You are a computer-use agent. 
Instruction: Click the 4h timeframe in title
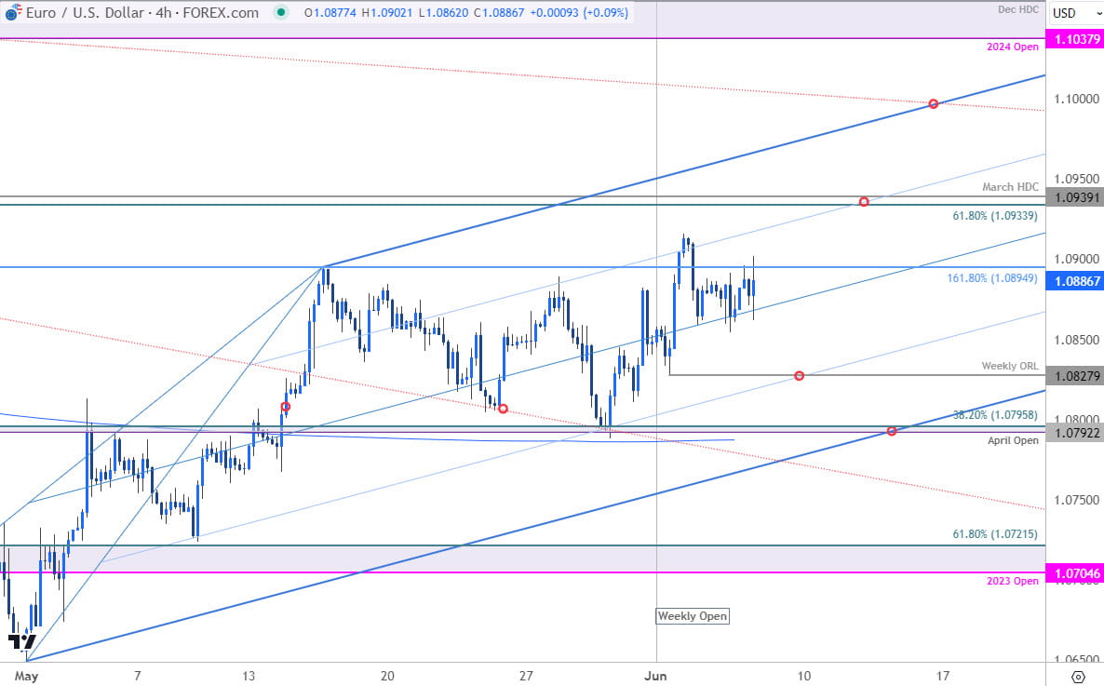(x=163, y=13)
